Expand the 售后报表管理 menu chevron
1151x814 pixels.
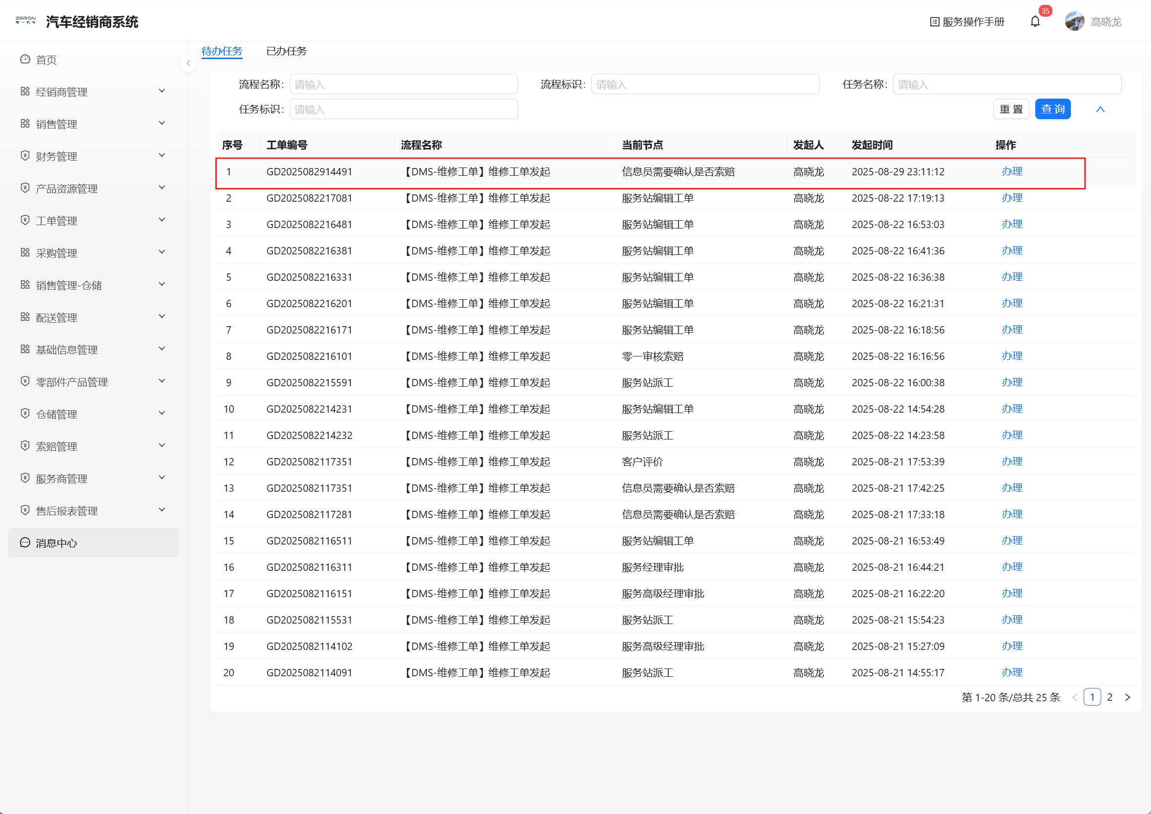pos(162,510)
